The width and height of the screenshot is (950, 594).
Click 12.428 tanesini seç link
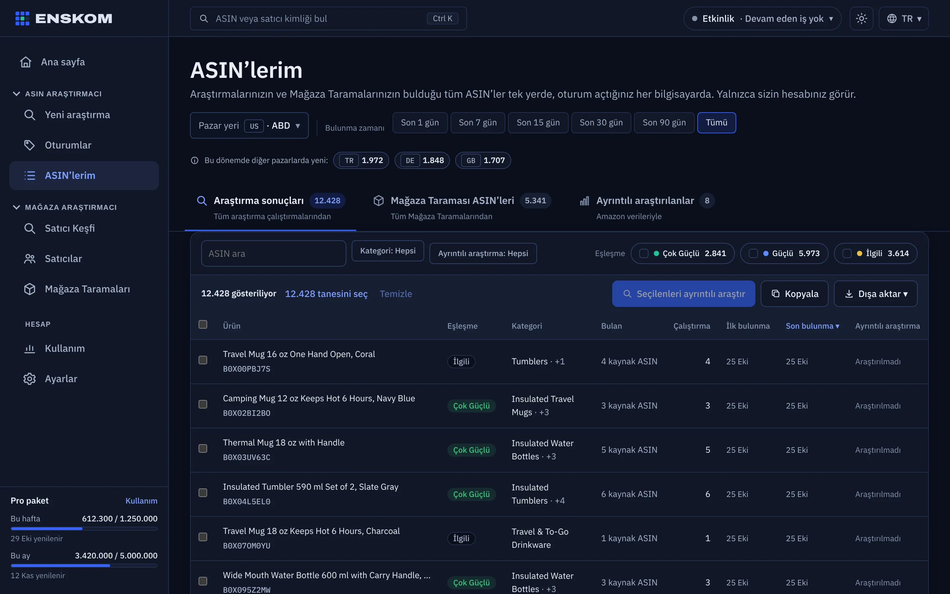point(326,293)
